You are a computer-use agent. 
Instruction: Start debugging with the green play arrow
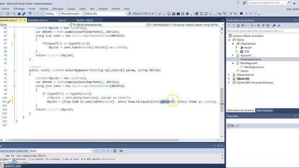pos(130,14)
